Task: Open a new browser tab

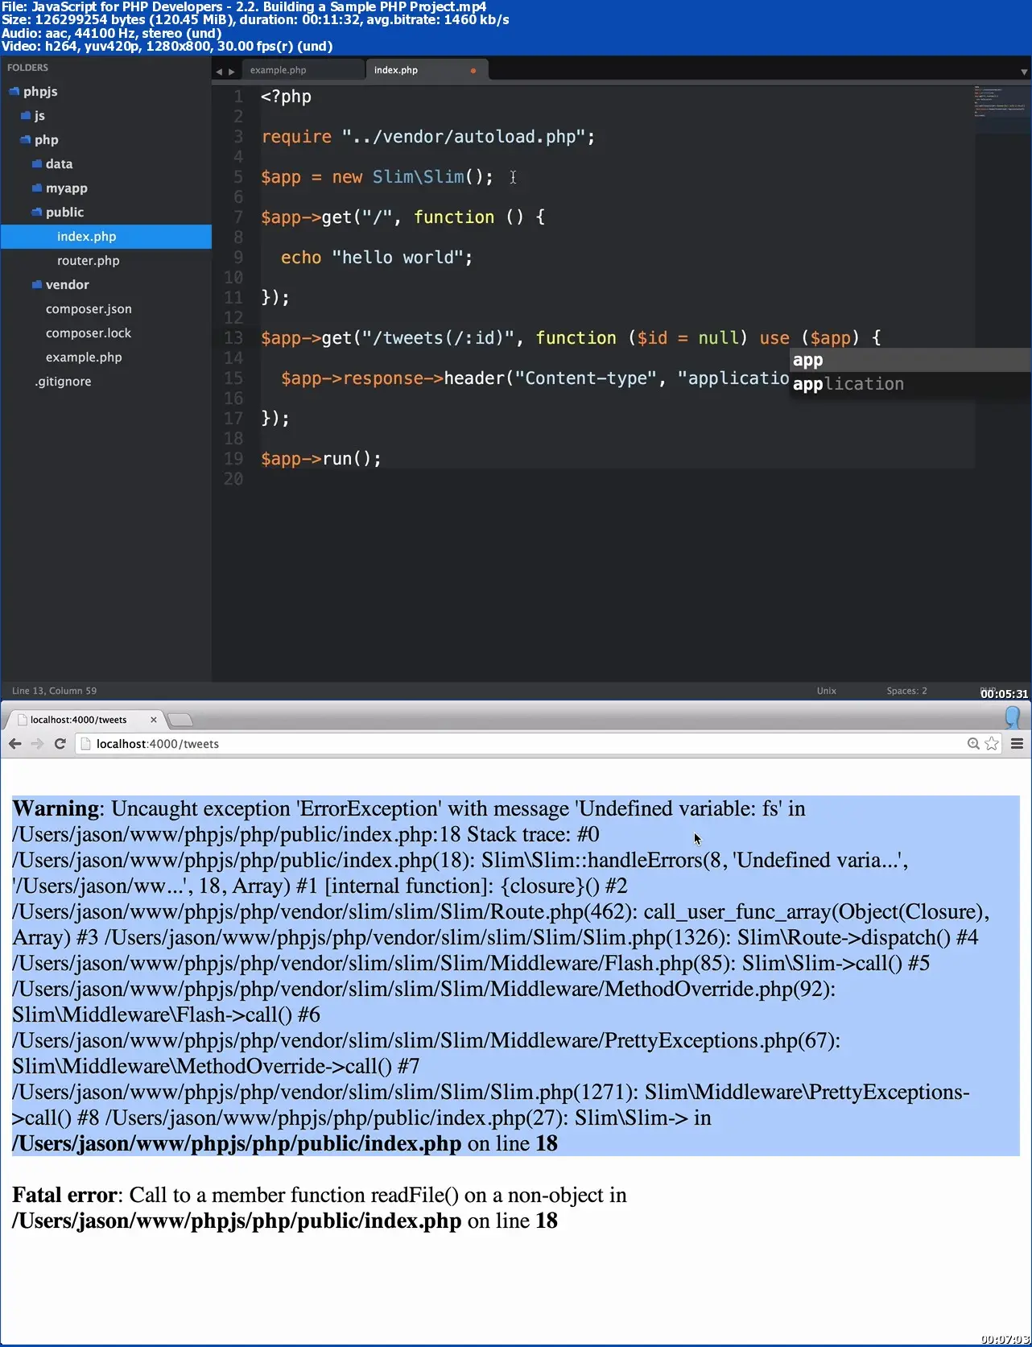Action: tap(180, 720)
